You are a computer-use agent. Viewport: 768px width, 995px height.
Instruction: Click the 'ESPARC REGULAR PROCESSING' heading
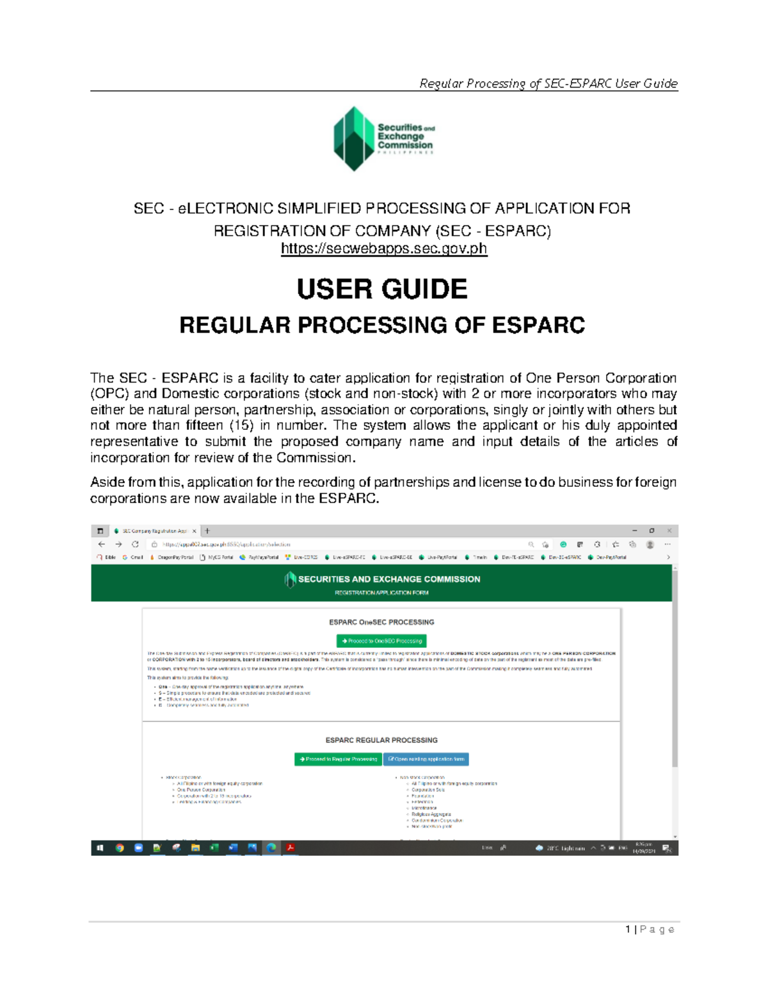pos(381,740)
